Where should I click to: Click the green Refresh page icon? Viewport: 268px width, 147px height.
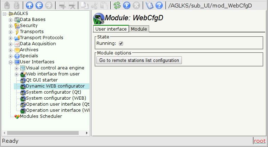pyautogui.click(x=117, y=5)
